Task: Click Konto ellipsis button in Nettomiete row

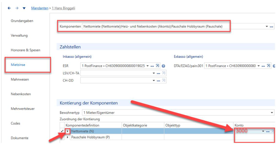Action: pyautogui.click(x=268, y=131)
